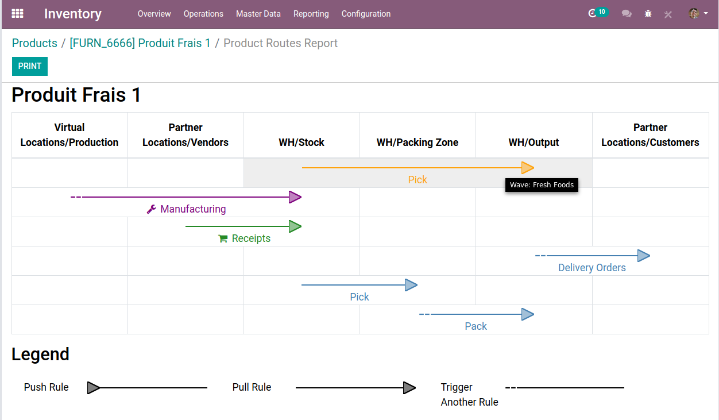Open the Overview menu
The height and width of the screenshot is (420, 719).
pyautogui.click(x=154, y=14)
